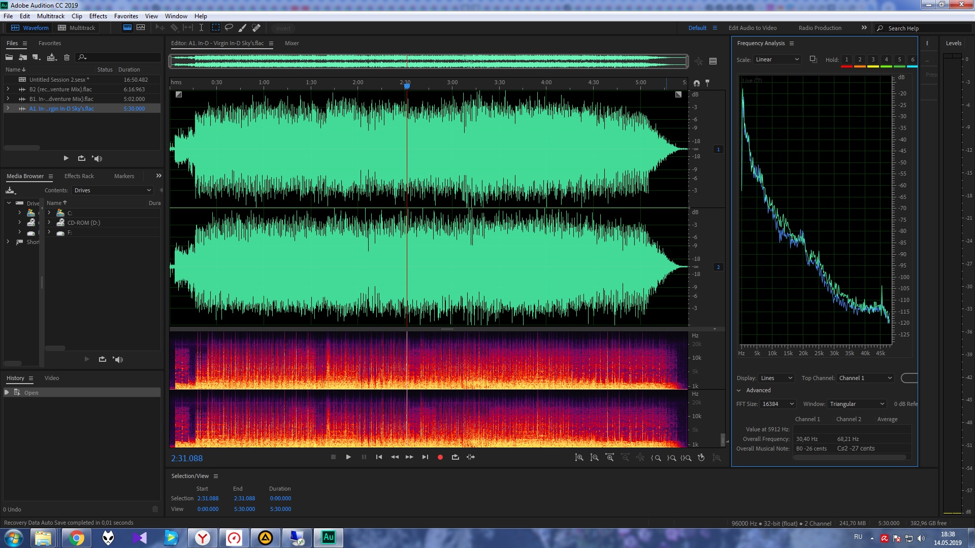Viewport: 975px width, 548px height.
Task: Show spectral pitch display
Action: 141,28
